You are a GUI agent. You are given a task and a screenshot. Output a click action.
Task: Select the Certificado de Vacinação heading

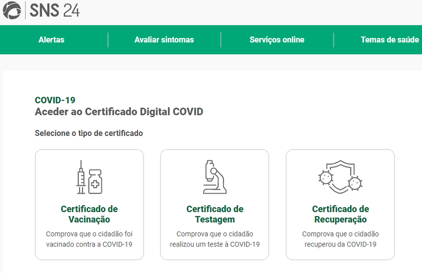click(x=89, y=214)
